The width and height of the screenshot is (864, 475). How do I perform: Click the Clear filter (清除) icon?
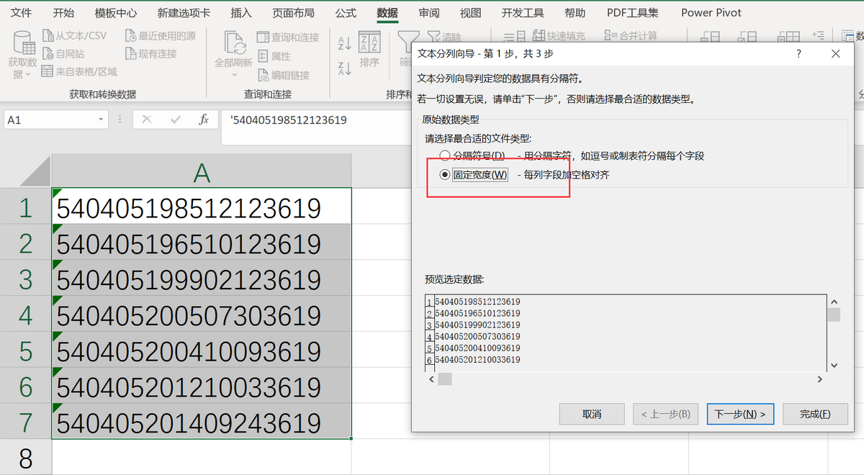[433, 36]
